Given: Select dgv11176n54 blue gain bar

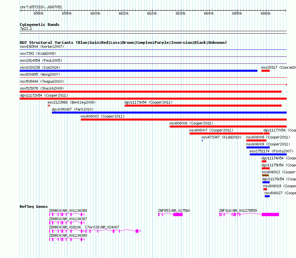Looking at the screenshot, I should click(x=266, y=182).
